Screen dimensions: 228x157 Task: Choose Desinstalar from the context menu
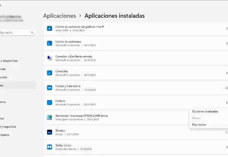click(x=199, y=124)
